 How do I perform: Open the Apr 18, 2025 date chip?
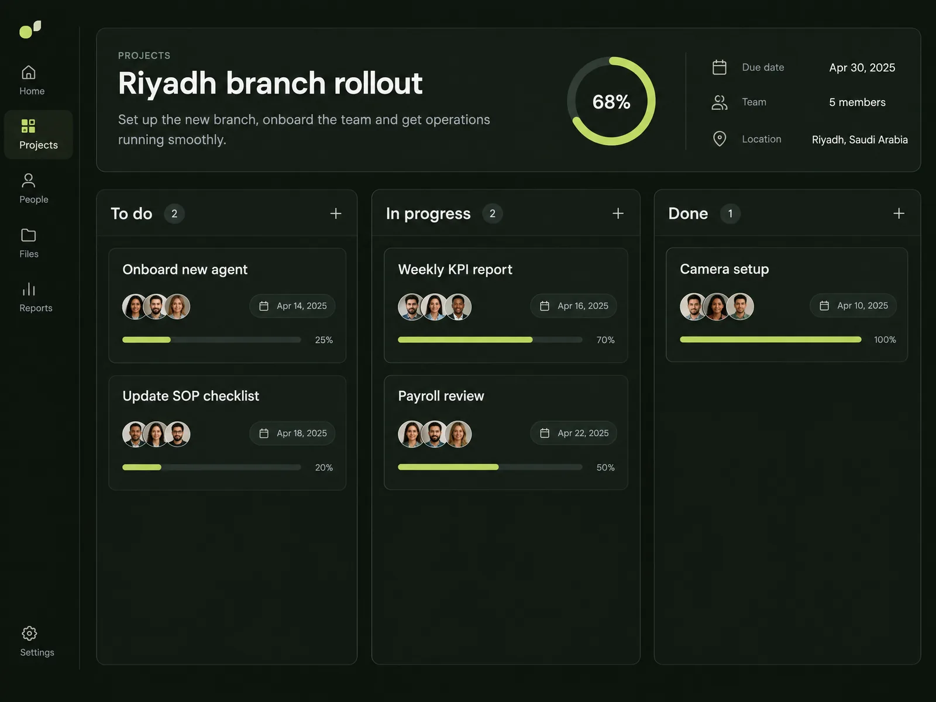(292, 433)
